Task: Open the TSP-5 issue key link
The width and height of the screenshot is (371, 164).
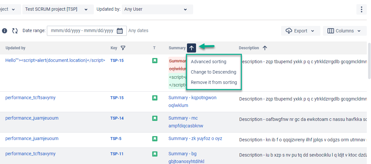Action: (116, 139)
